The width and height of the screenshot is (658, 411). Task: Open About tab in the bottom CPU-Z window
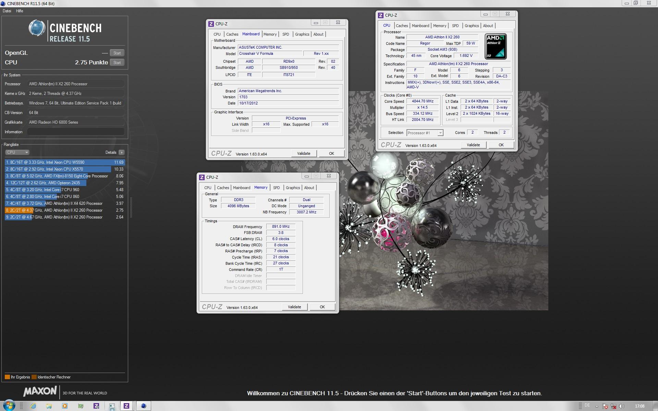click(309, 188)
